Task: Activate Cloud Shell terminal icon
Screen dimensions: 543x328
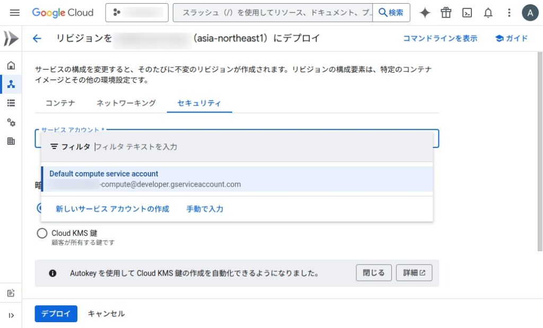Action: click(x=467, y=13)
